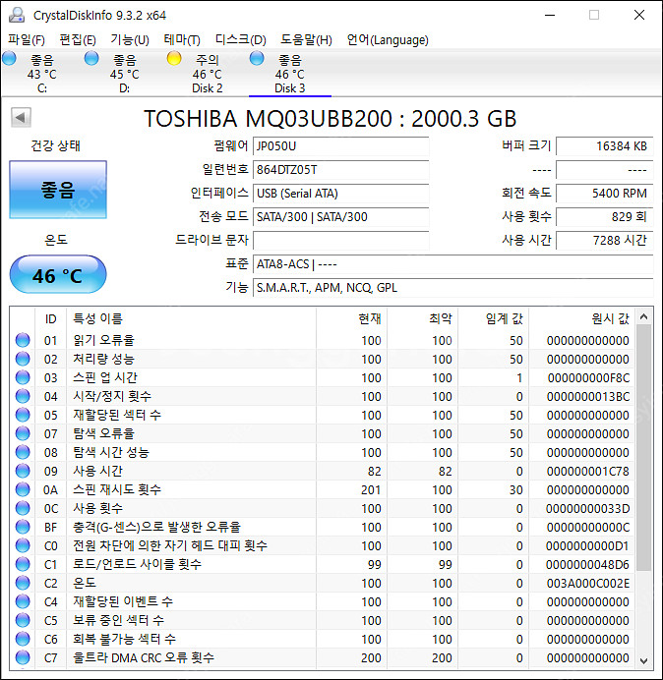Click the interface field USB (Serial ATA)
Viewport: 663px width, 680px height.
340,193
